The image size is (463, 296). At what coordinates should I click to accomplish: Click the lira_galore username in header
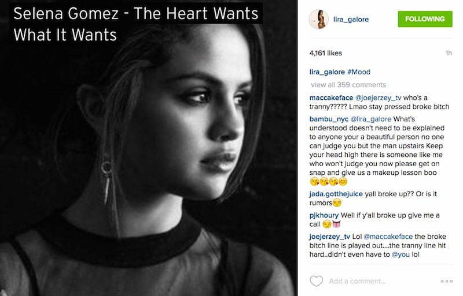351,20
